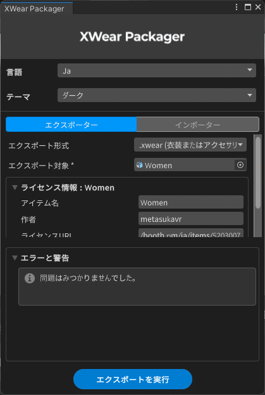The height and width of the screenshot is (395, 265).
Task: Click the large XWear Packager heading
Action: click(x=132, y=37)
